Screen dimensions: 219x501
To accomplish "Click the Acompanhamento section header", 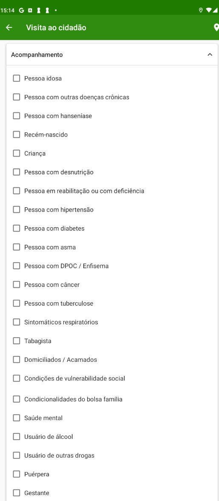I will point(112,54).
